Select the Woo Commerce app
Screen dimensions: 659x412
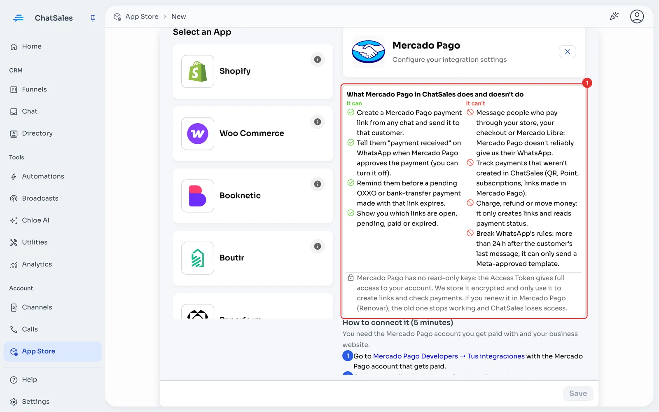pyautogui.click(x=253, y=133)
